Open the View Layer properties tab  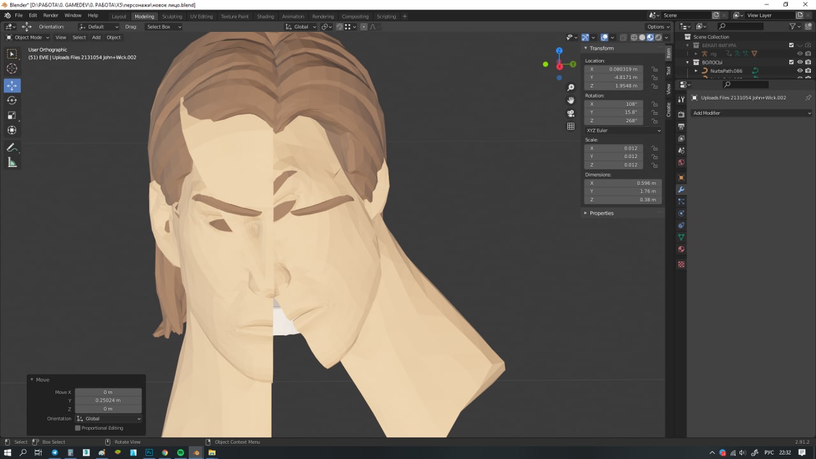tap(681, 138)
